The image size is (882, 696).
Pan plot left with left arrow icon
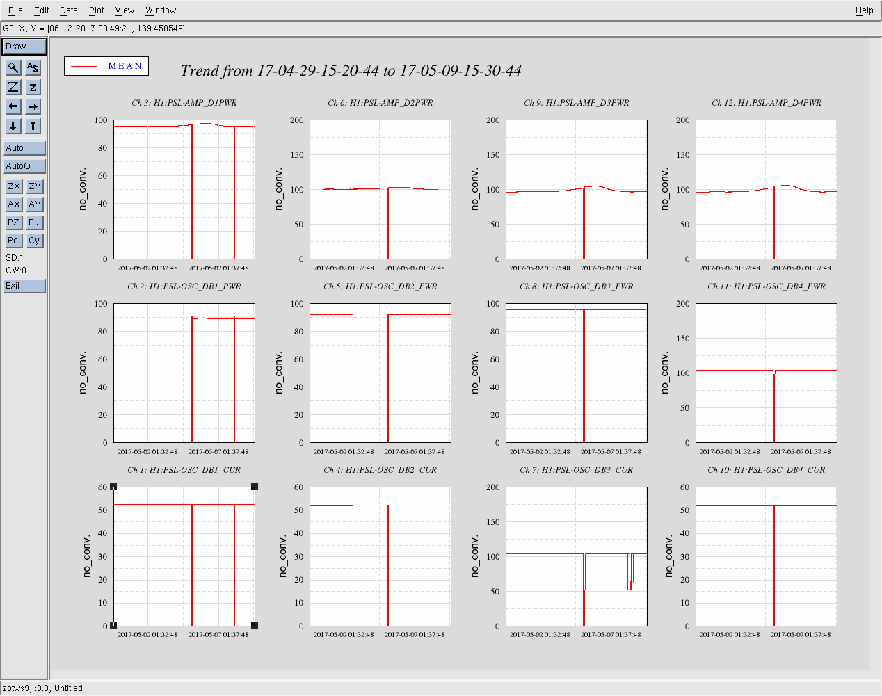(13, 106)
